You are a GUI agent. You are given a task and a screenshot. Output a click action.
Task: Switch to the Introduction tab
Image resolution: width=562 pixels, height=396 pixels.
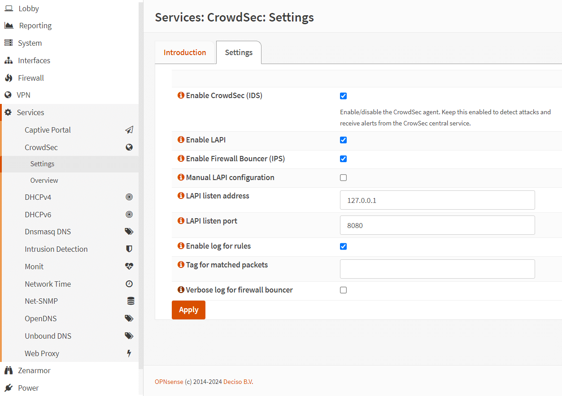(x=185, y=52)
